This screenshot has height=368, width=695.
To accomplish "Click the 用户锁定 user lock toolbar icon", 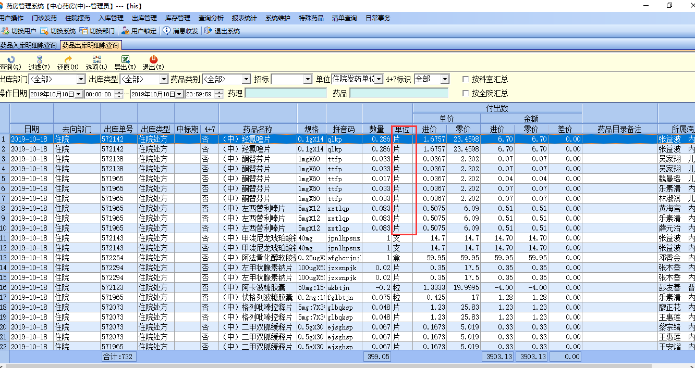I will (x=126, y=31).
